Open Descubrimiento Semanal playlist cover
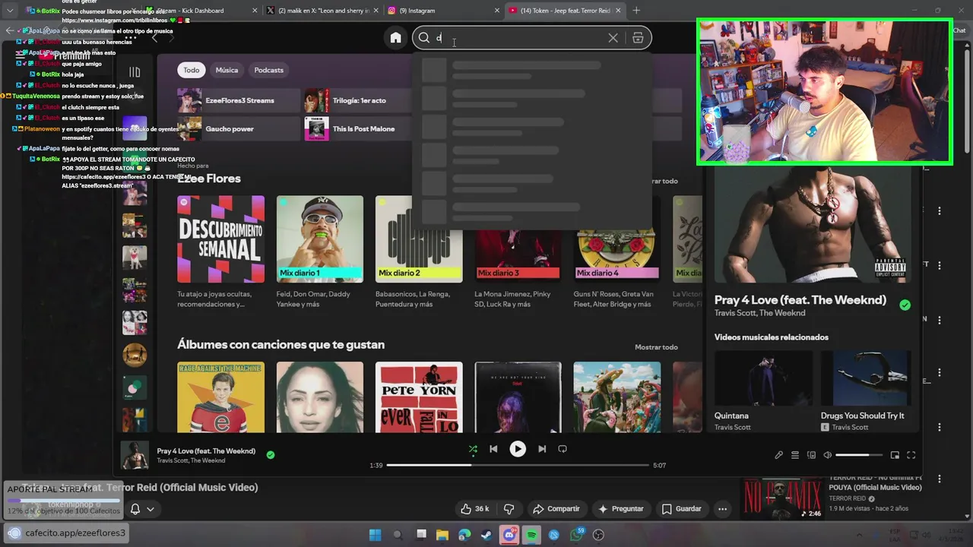Viewport: 973px width, 547px height. click(221, 239)
